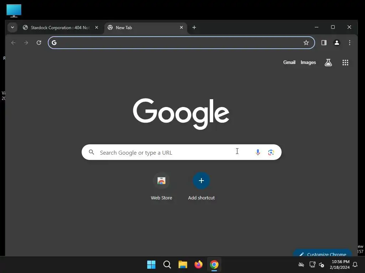This screenshot has height=273, width=365.
Task: Open the Windows Start menu
Action: [x=151, y=264]
